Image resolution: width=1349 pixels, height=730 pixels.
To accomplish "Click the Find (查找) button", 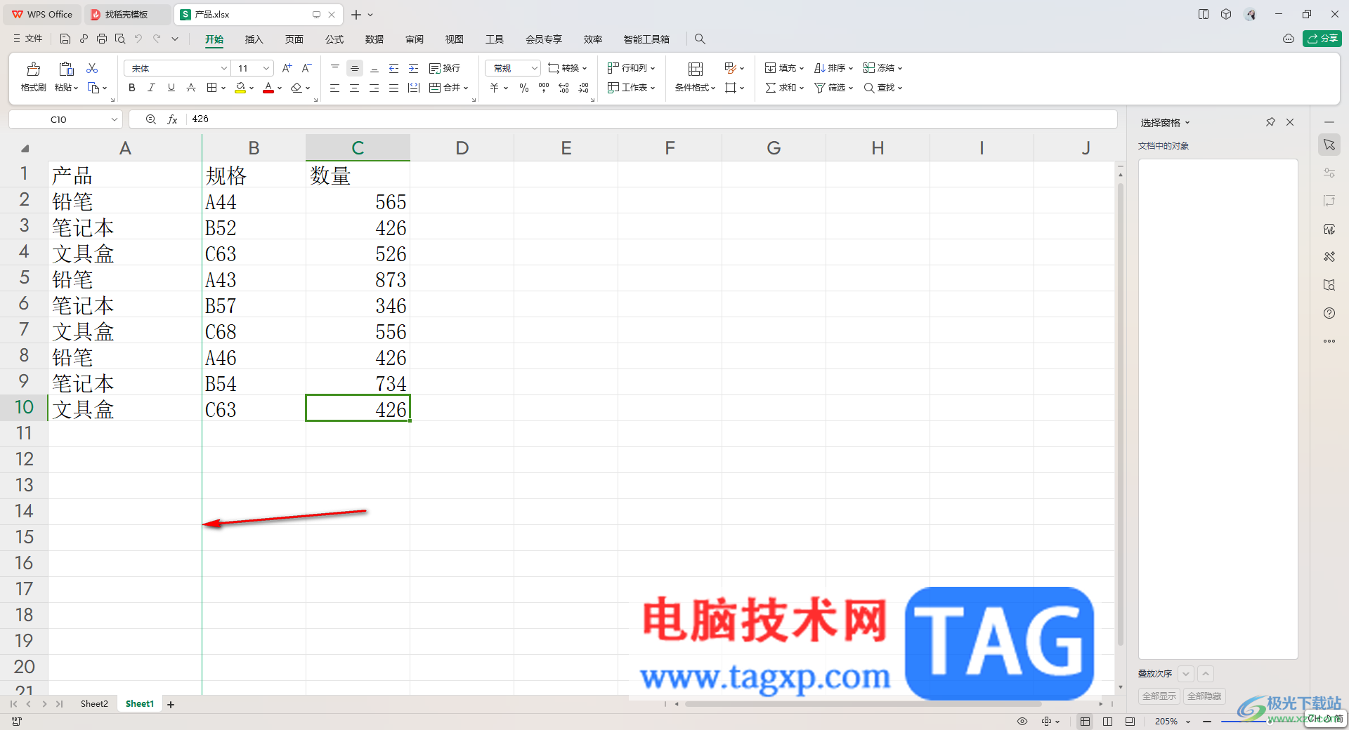I will pyautogui.click(x=882, y=88).
